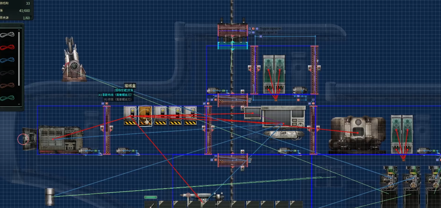441x208 pixels.
Task: Click the button right of upper room's right door
Action: (x=318, y=68)
